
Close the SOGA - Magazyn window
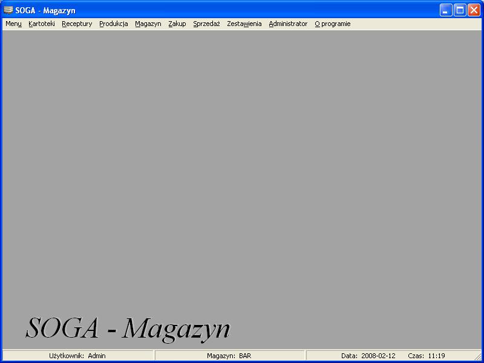[x=474, y=10]
